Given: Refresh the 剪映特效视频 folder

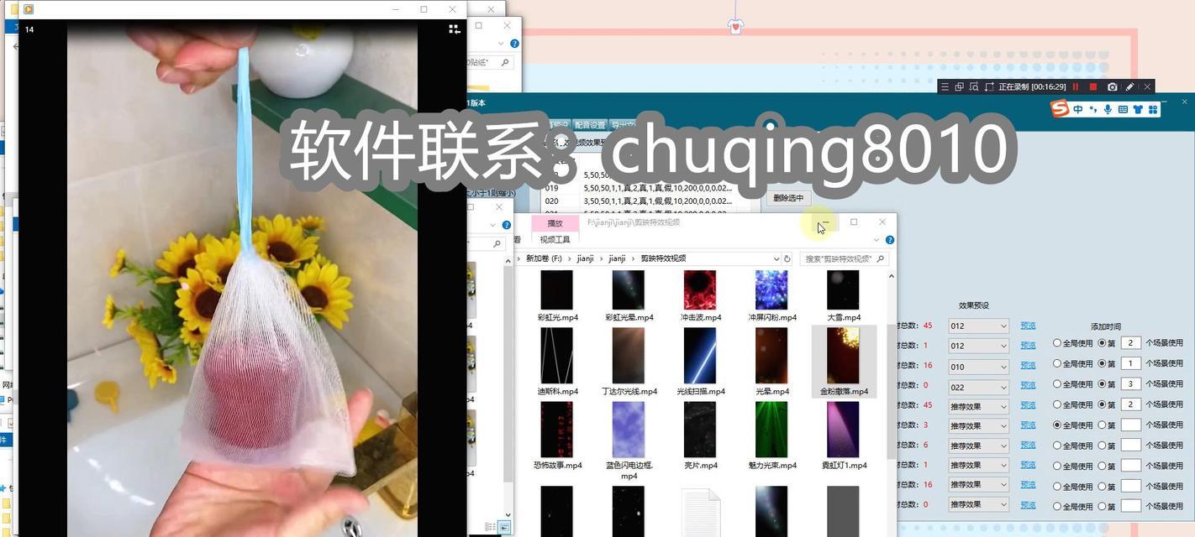Looking at the screenshot, I should coord(787,258).
